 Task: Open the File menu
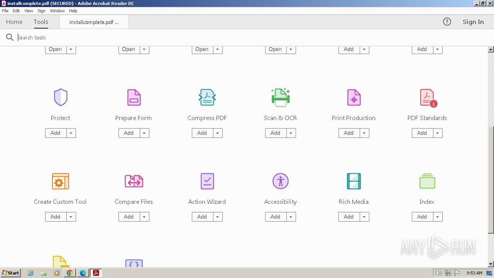click(x=5, y=11)
